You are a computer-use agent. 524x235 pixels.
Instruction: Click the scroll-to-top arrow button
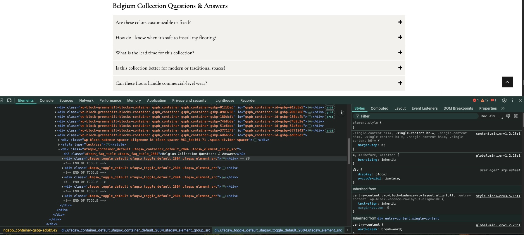tap(507, 82)
